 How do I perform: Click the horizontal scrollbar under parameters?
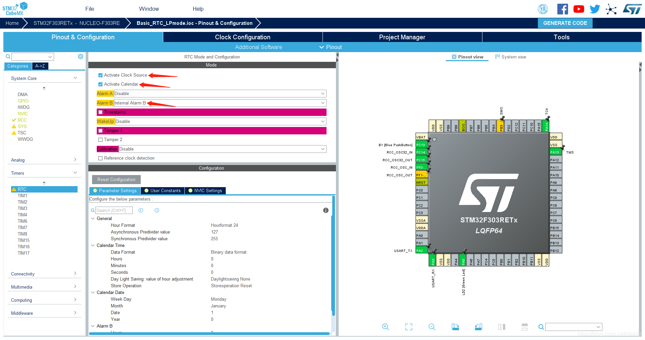tap(209, 334)
